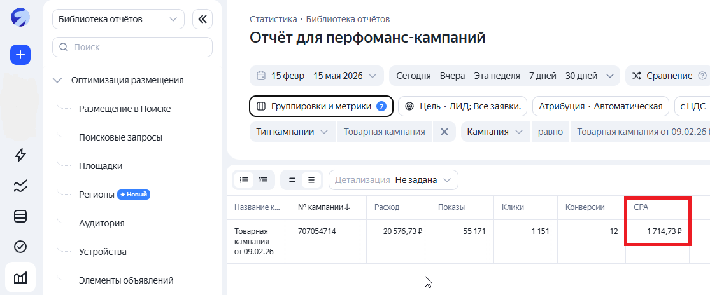Screen dimensions: 710x295
Task: Click the Группировки и метрики button
Action: click(321, 107)
